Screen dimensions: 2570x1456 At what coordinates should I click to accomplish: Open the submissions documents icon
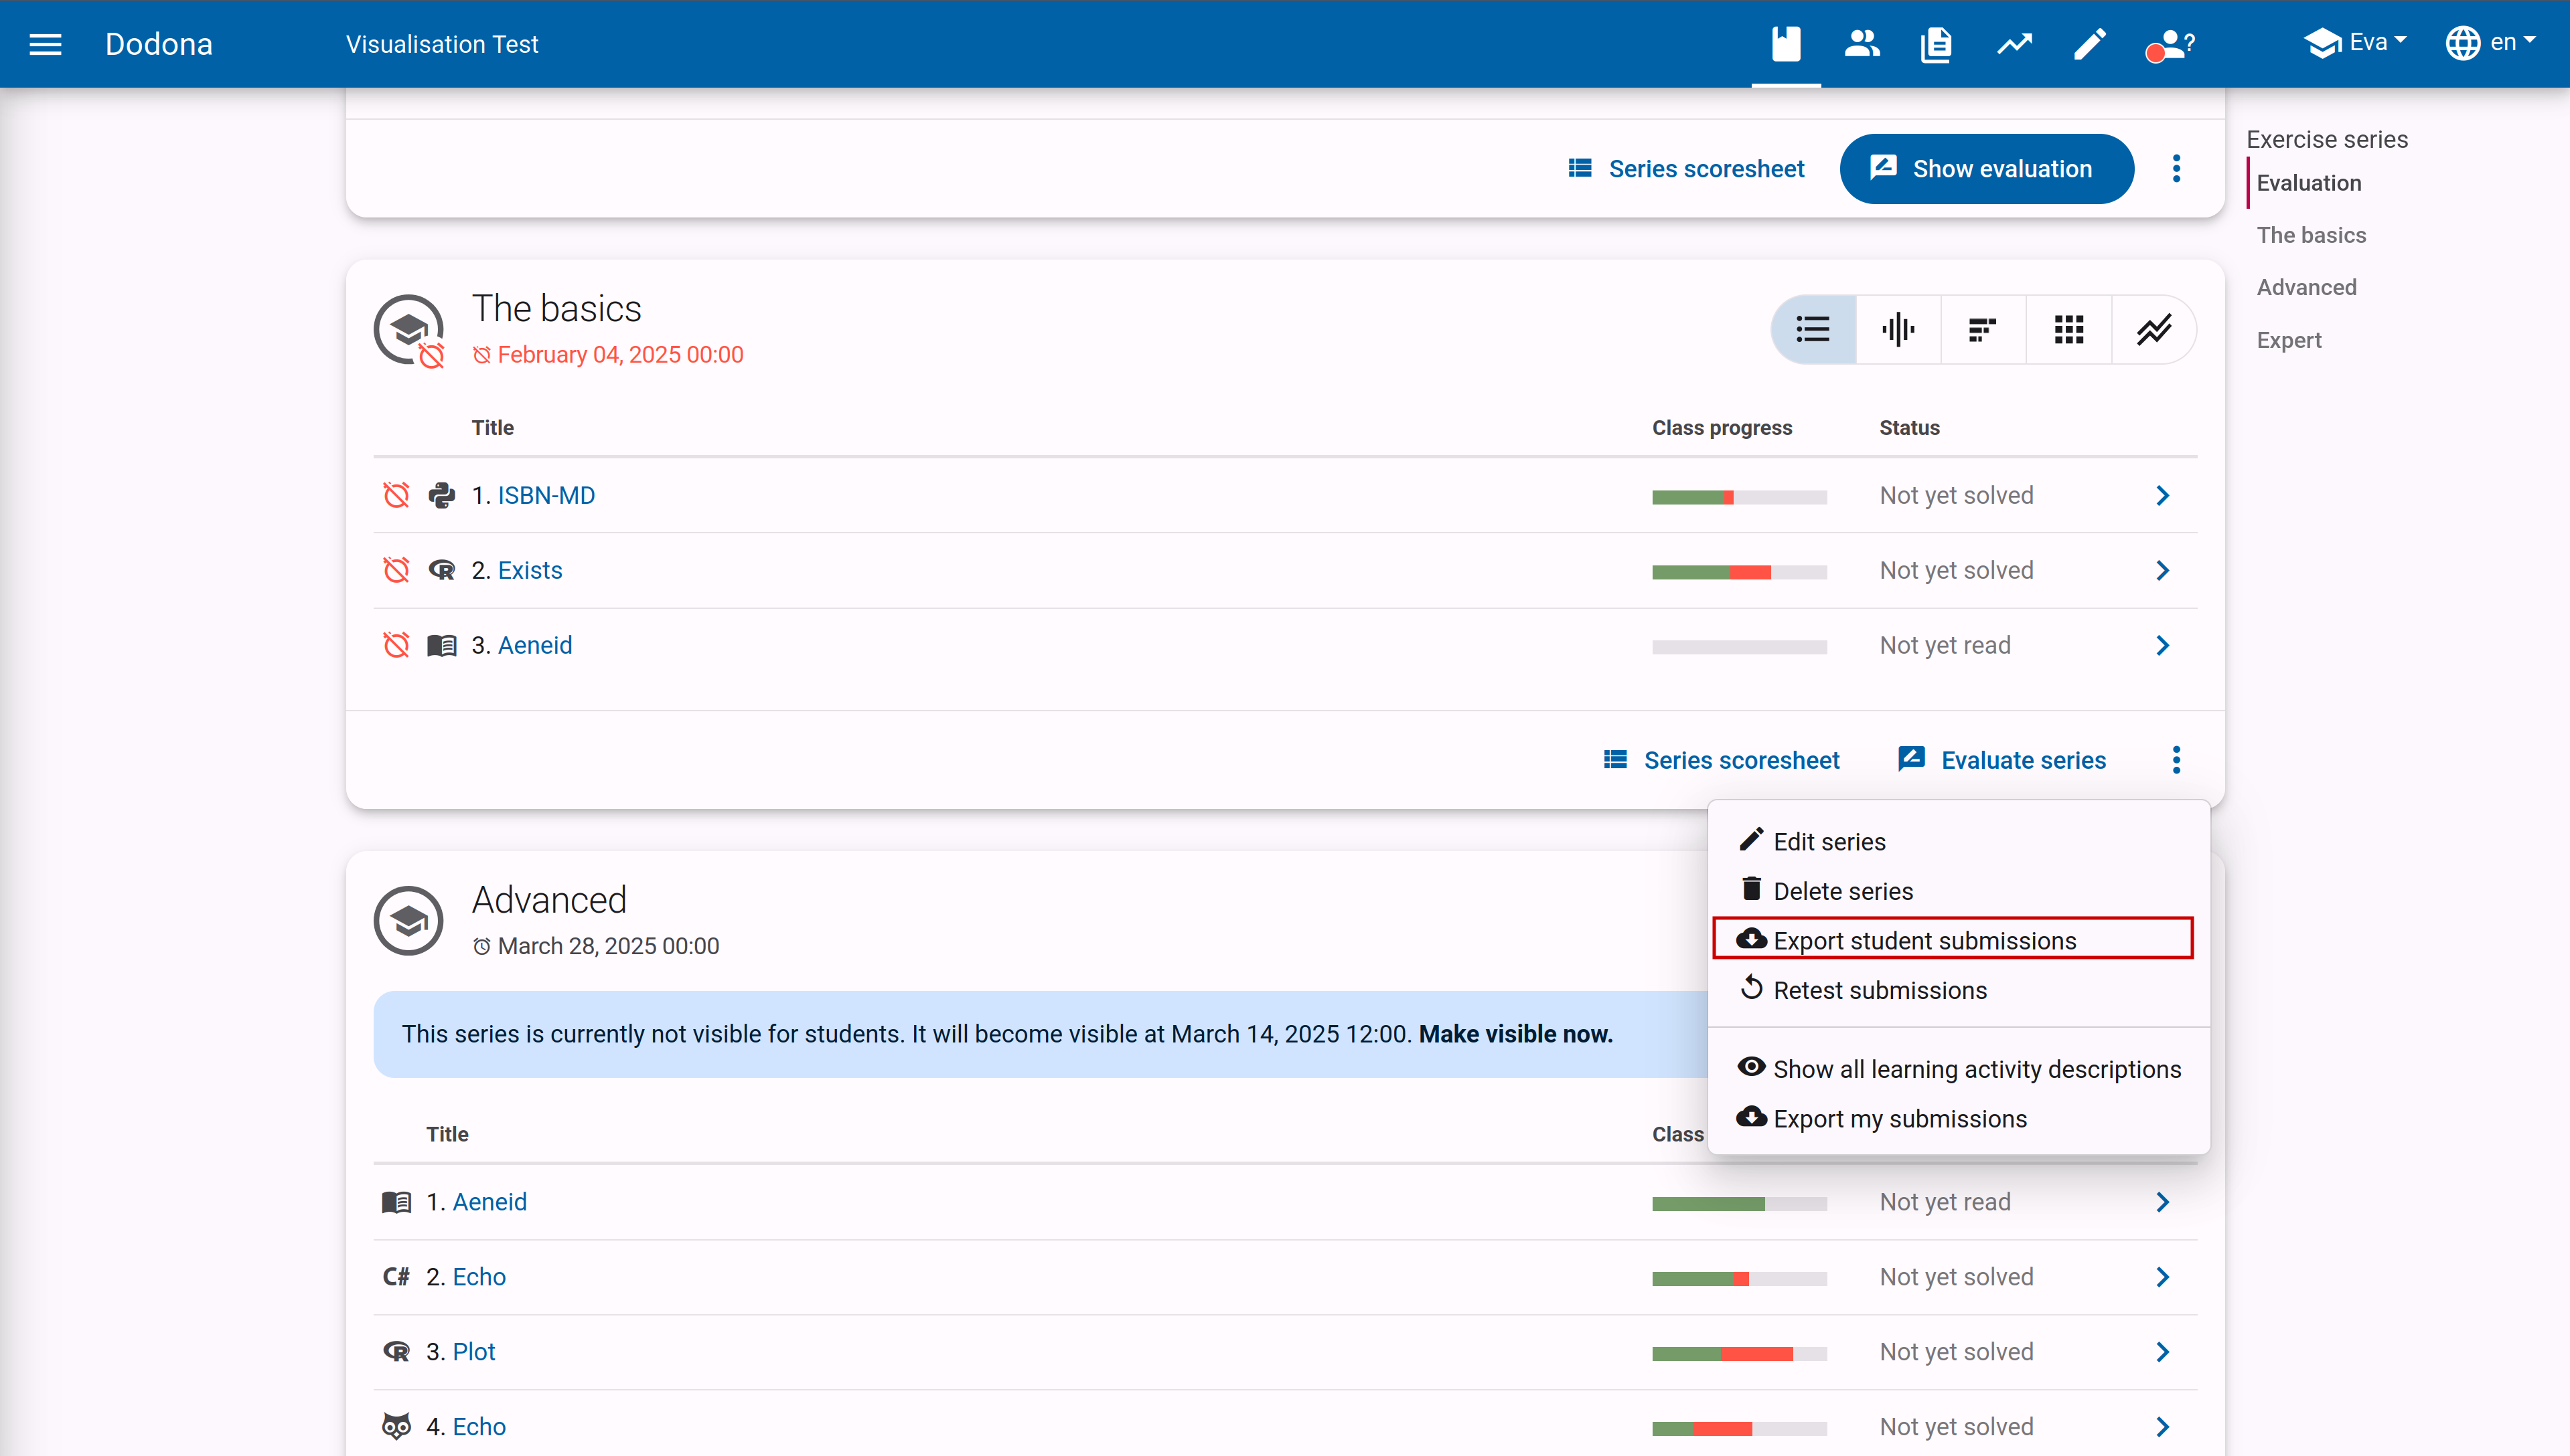1937,44
